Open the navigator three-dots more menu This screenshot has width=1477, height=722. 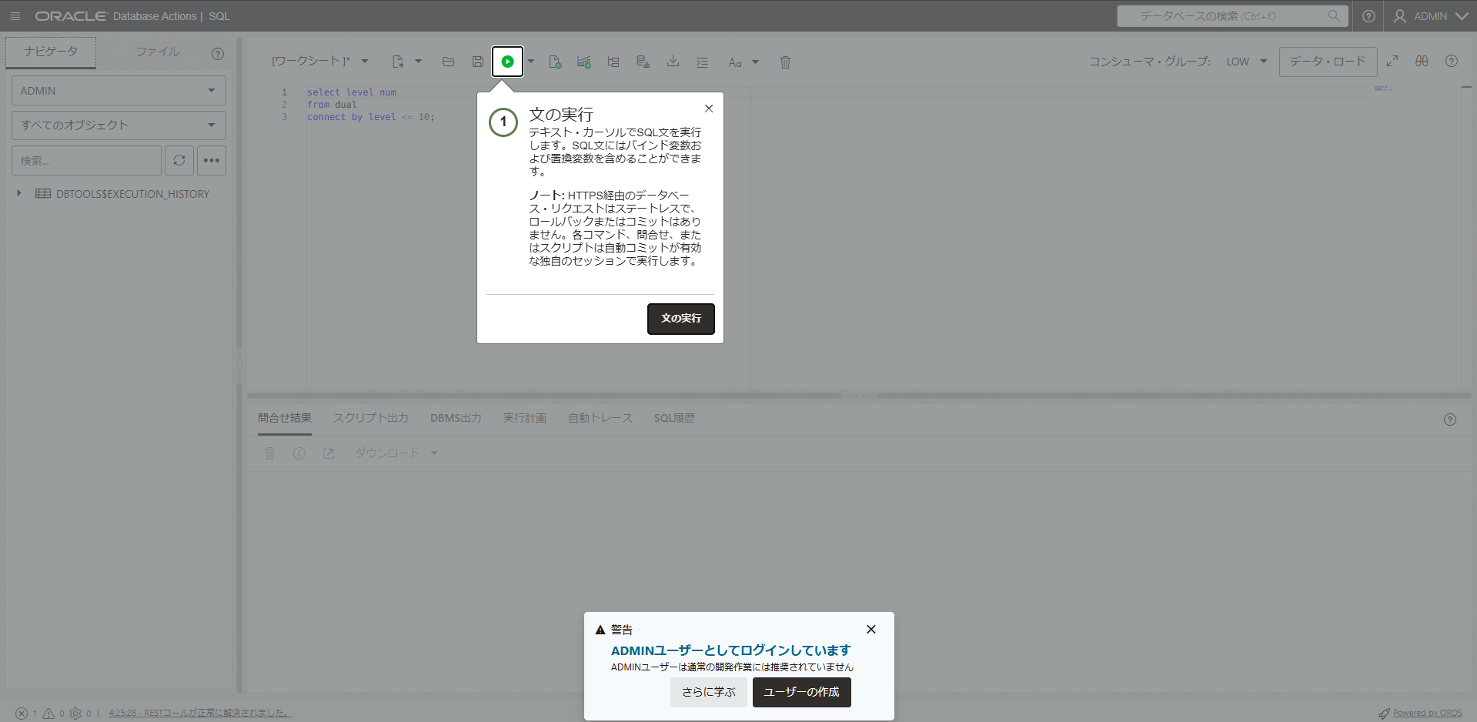(x=212, y=160)
